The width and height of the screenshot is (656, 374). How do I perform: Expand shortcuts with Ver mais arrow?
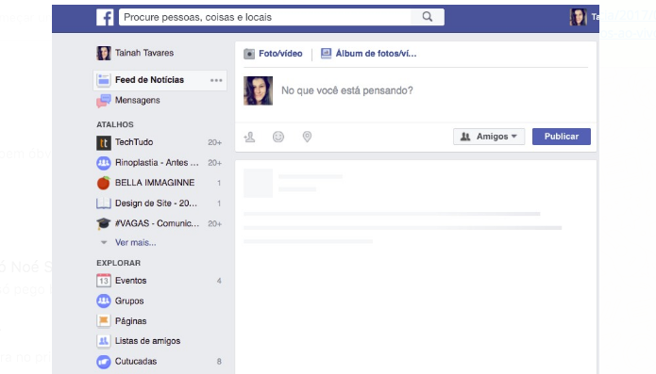(x=104, y=242)
